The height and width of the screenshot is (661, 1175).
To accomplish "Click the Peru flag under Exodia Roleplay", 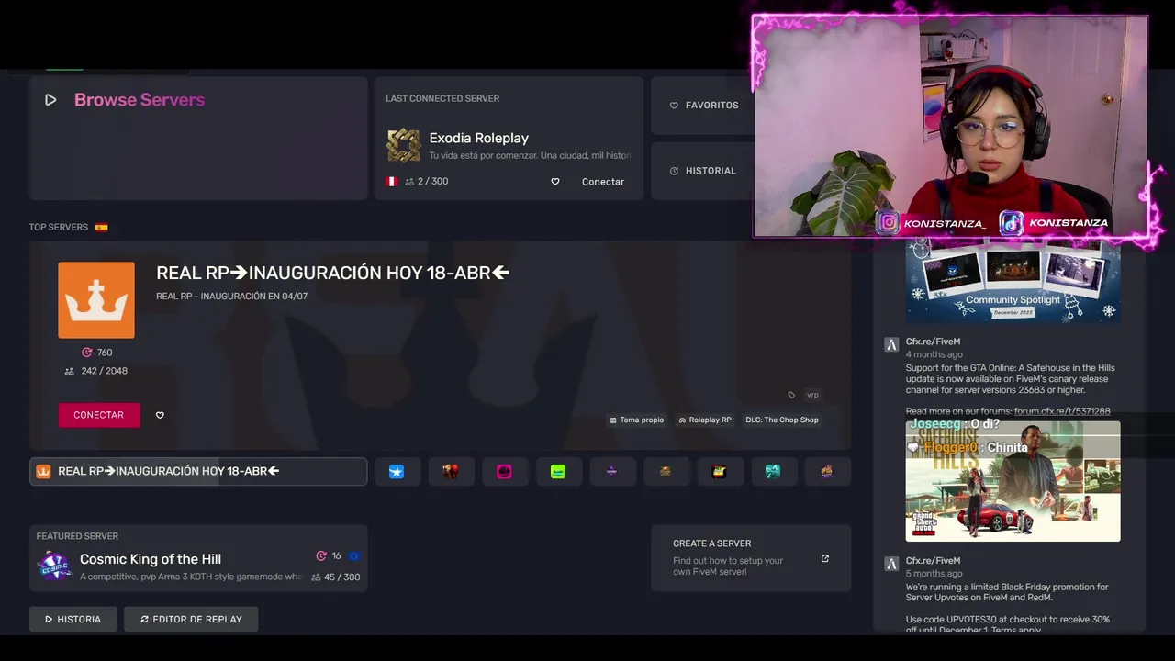I will [392, 182].
